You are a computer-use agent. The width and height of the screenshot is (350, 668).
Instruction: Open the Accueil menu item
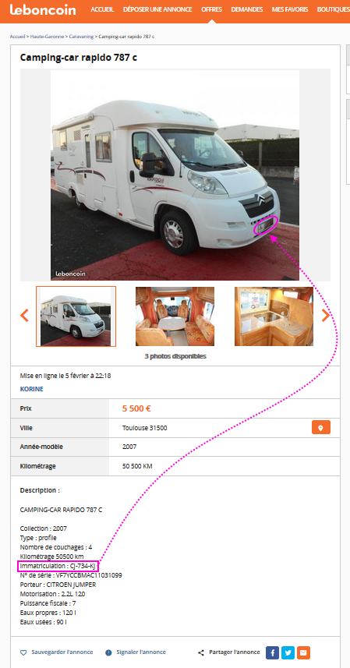(x=102, y=9)
